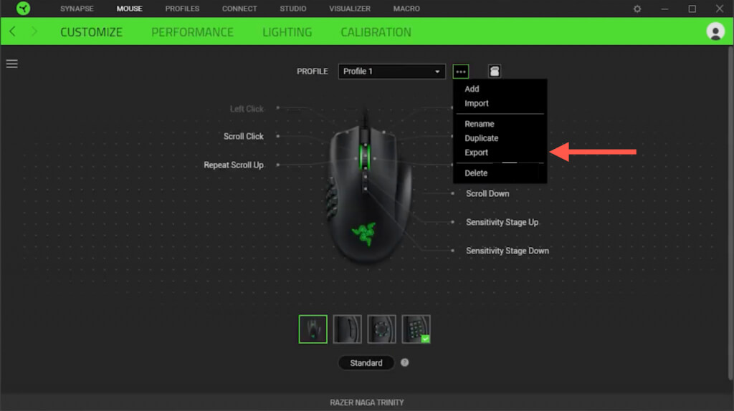
Task: Select the Sensitivity Stage Up assignment
Action: tap(502, 222)
